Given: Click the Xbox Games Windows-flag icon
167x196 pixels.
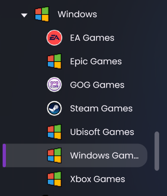Looking at the screenshot, I should click(x=54, y=179).
